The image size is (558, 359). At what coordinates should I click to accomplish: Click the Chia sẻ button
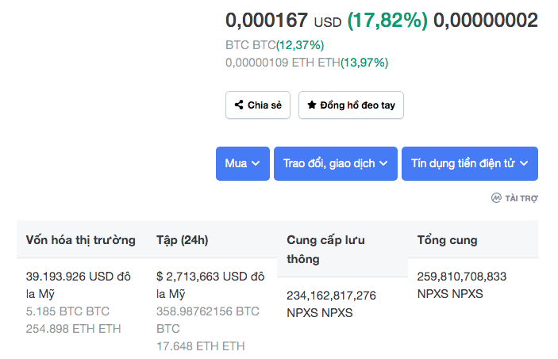[x=258, y=105]
